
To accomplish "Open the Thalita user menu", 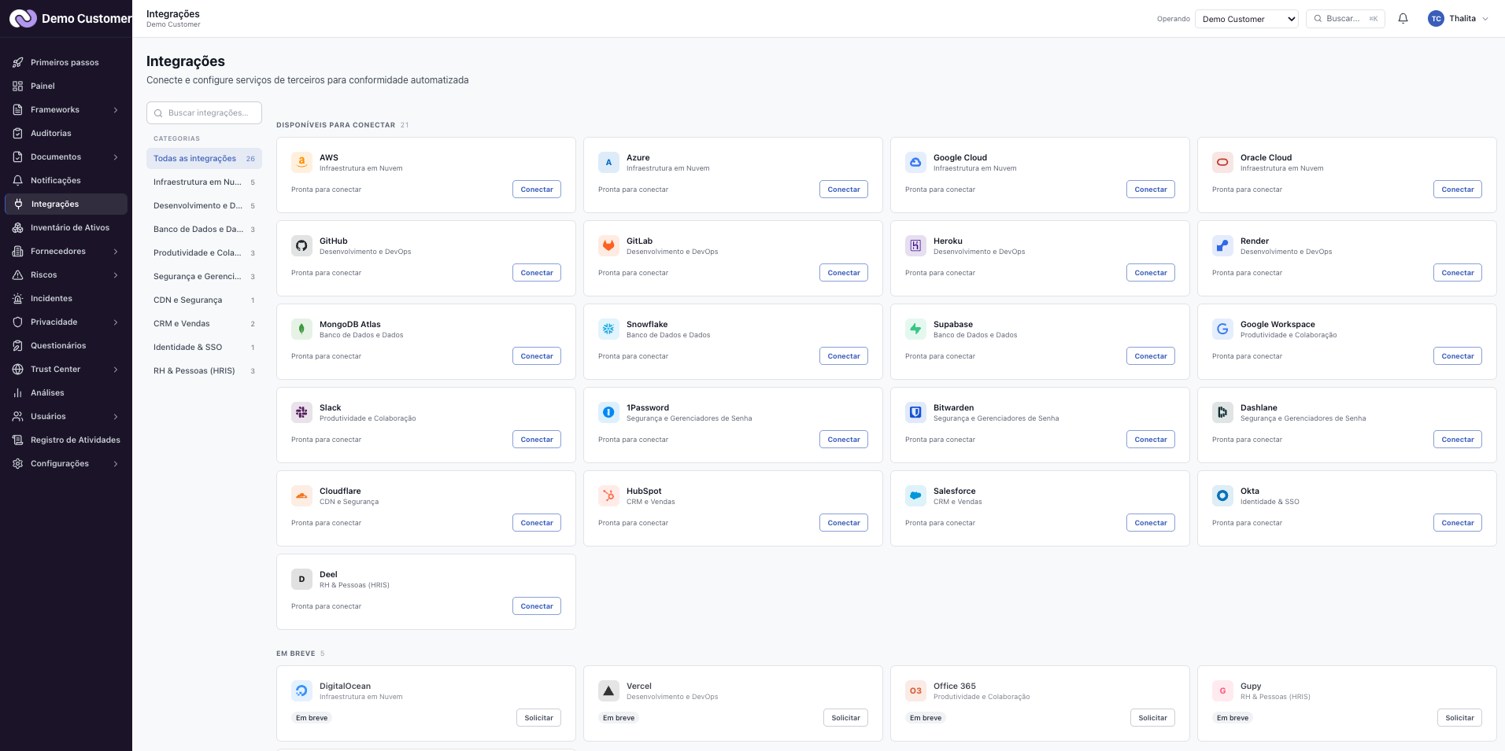I will click(1459, 19).
